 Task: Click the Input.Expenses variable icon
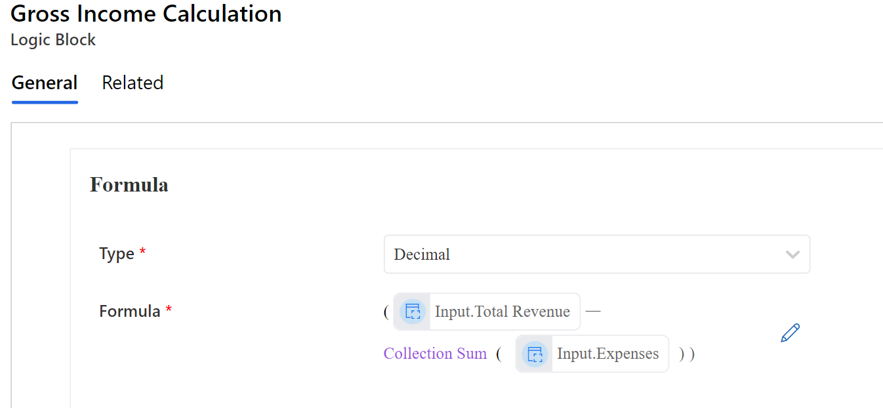tap(535, 354)
